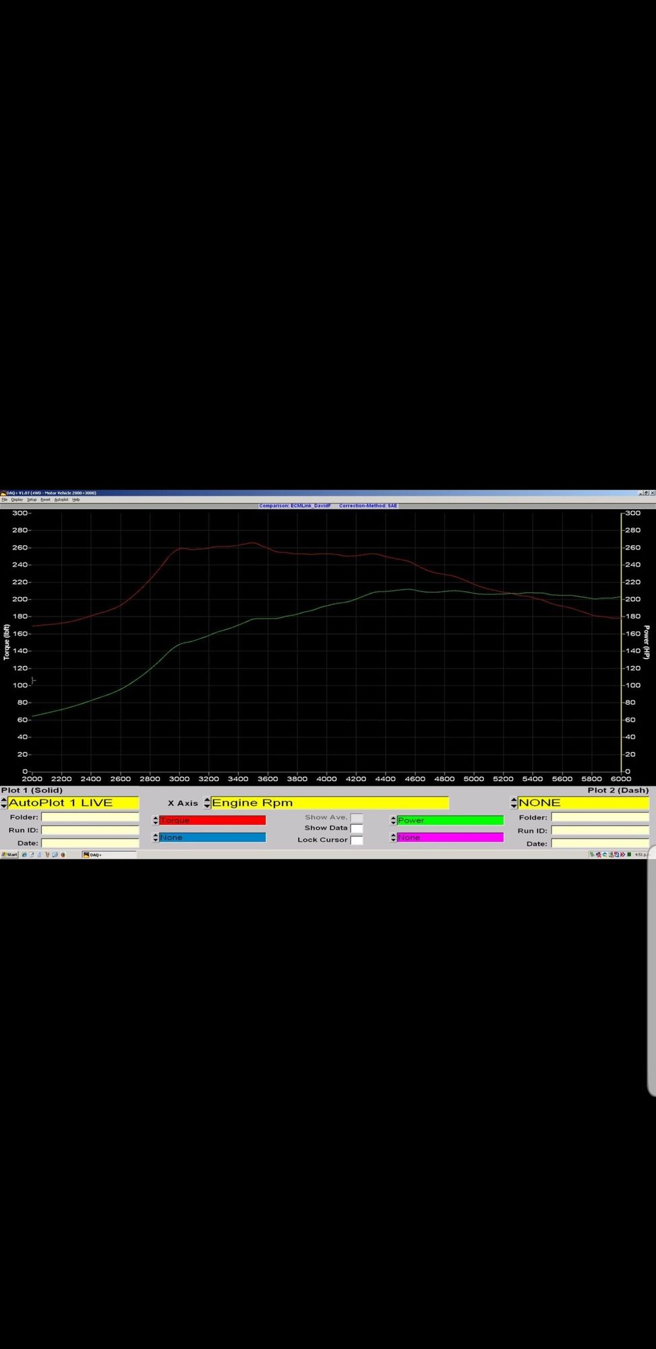Click the green Power channel field
The image size is (656, 1349).
pos(450,820)
